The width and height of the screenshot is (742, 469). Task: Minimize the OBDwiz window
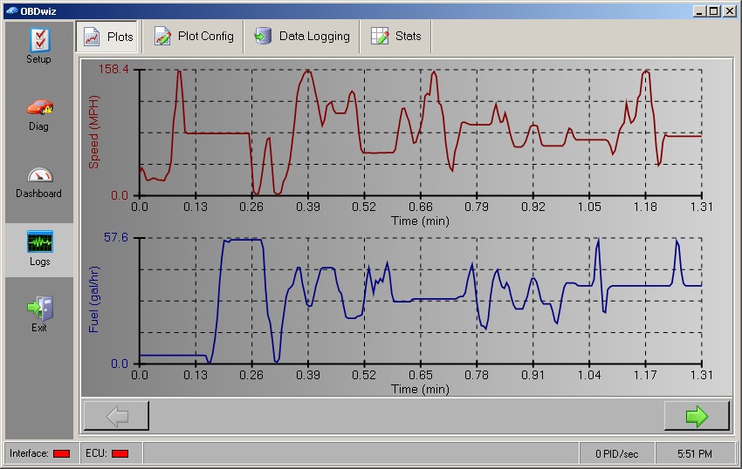pos(699,11)
